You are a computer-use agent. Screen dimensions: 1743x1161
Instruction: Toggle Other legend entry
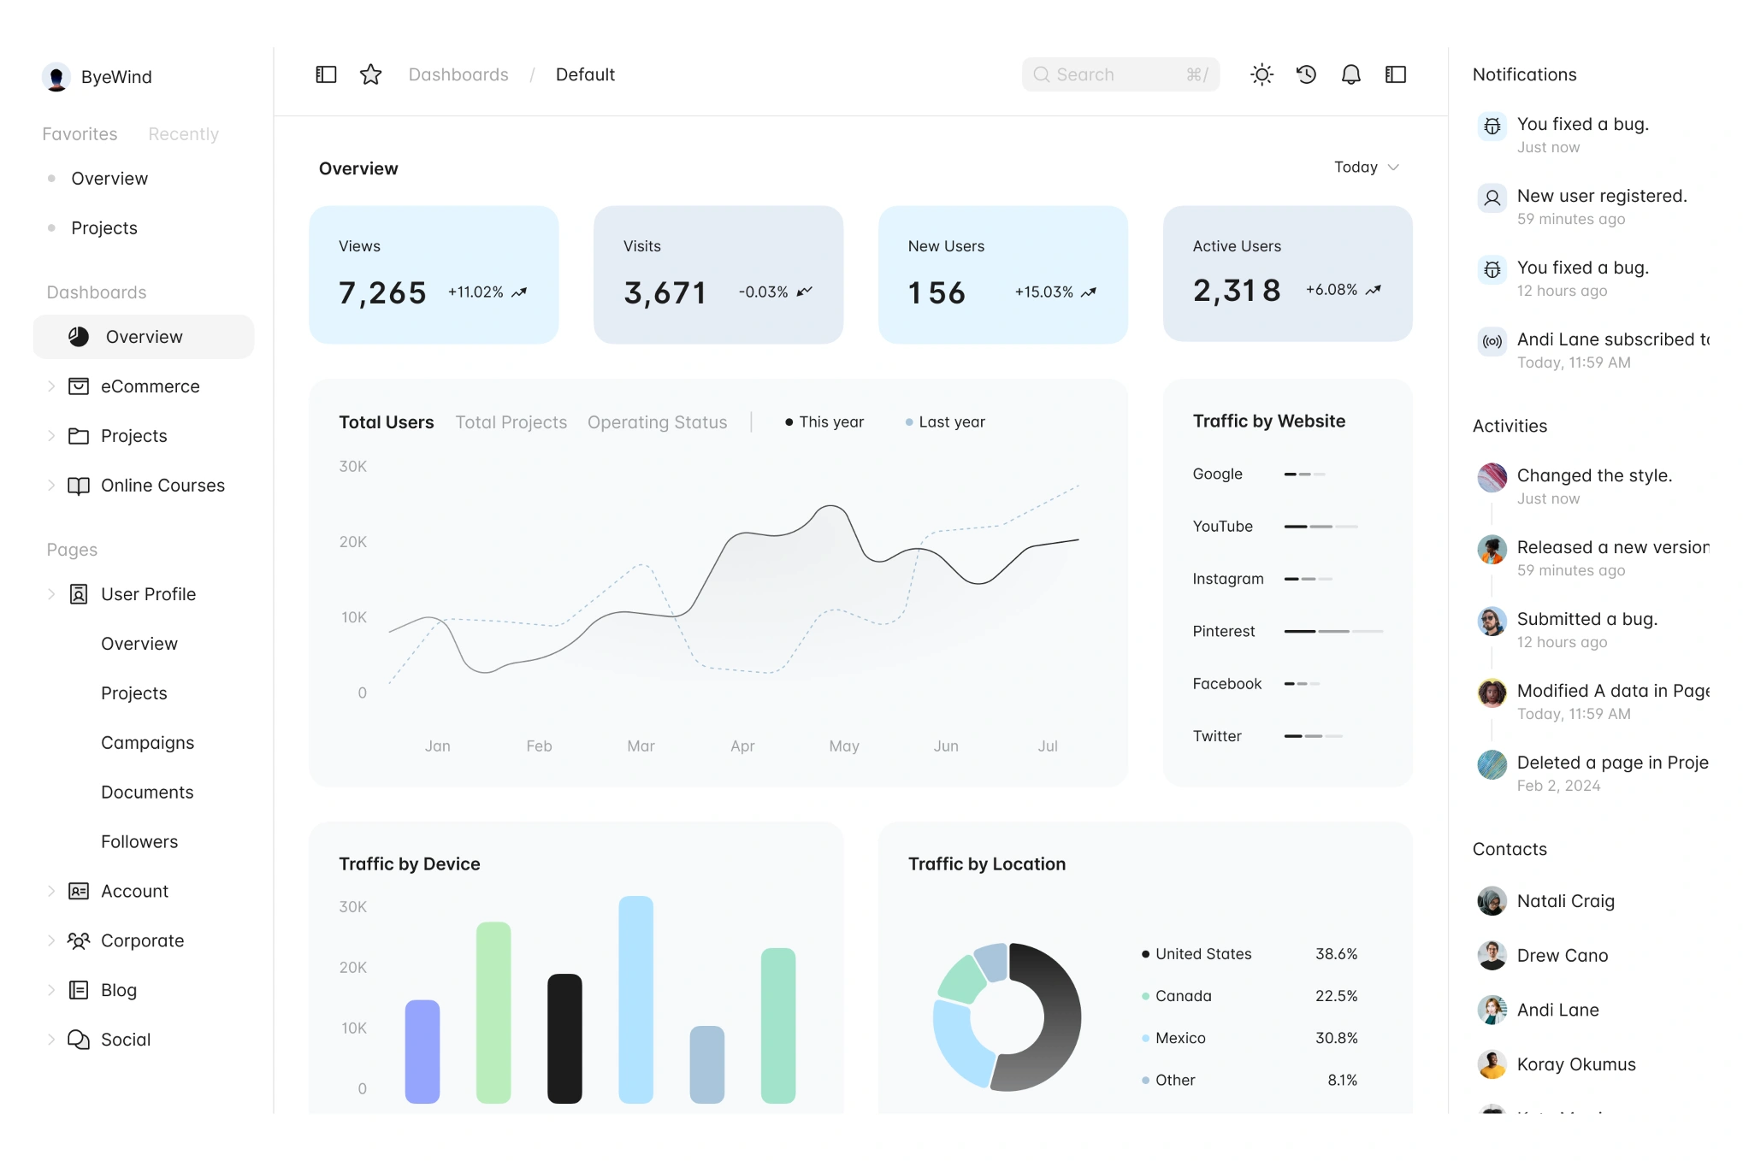tap(1168, 1080)
